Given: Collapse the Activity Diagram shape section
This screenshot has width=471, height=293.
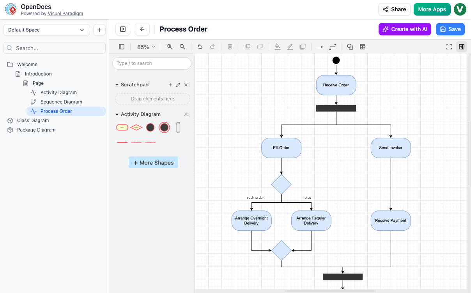Looking at the screenshot, I should point(116,114).
